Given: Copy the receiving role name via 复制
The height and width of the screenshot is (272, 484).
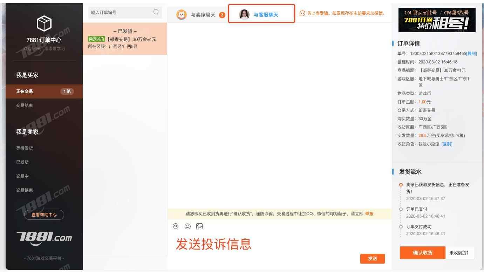Looking at the screenshot, I should [x=447, y=144].
